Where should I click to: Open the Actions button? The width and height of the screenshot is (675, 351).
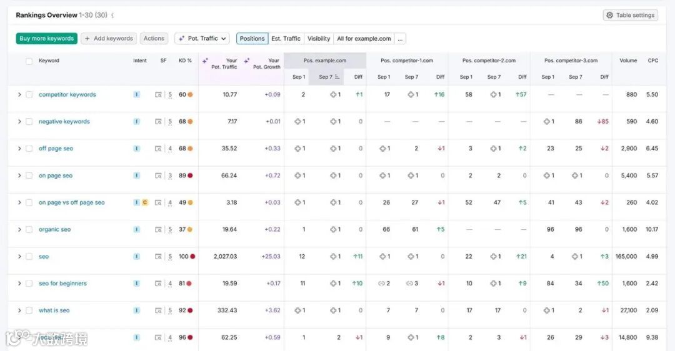154,38
